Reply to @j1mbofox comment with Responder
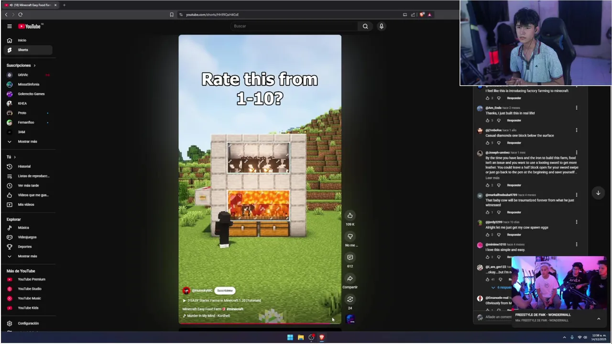Viewport: 612px width, 344px height. pyautogui.click(x=514, y=143)
